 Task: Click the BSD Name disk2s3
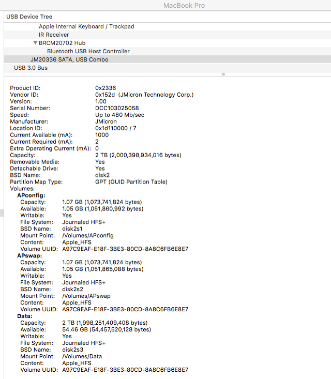coord(73,350)
